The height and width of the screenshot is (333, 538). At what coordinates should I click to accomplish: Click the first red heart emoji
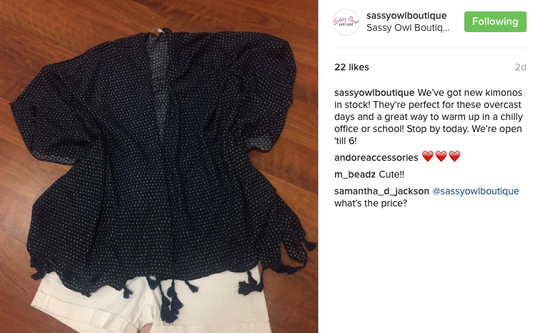(427, 157)
